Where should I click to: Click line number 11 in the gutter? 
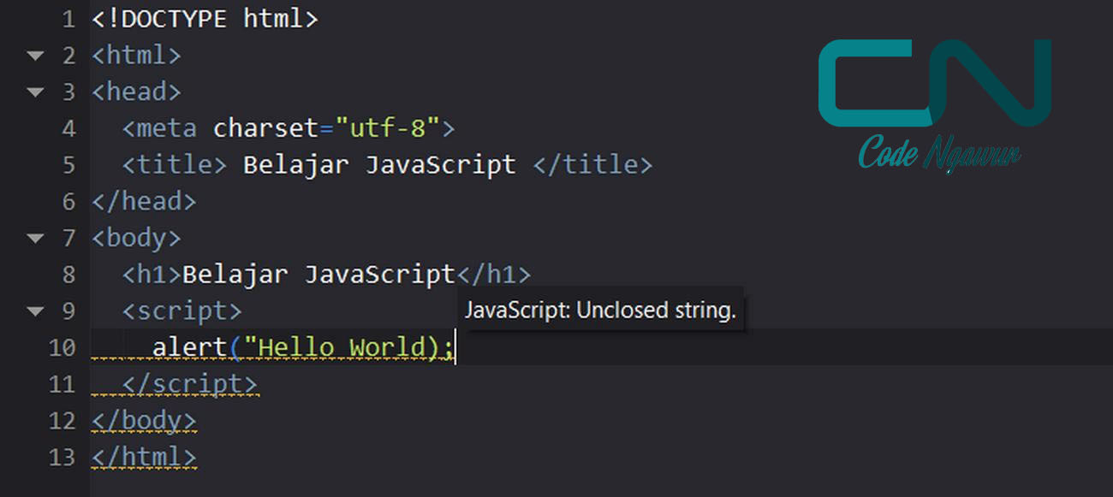[x=62, y=384]
